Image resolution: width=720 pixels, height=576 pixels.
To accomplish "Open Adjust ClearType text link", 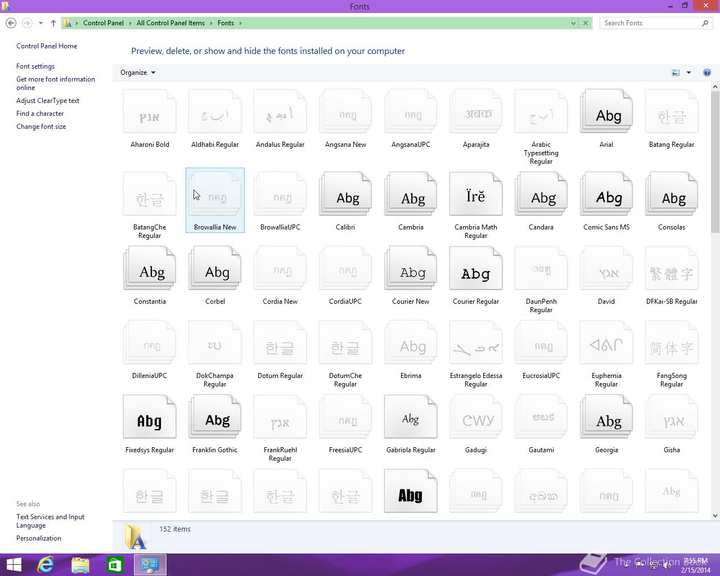I will (48, 101).
